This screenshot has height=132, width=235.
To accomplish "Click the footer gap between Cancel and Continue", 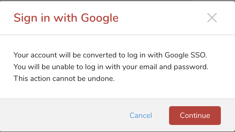I will tap(160, 116).
